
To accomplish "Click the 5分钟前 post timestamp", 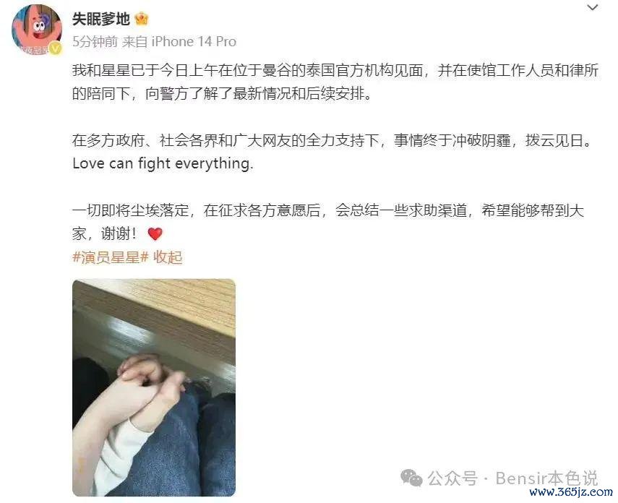I will tap(95, 41).
